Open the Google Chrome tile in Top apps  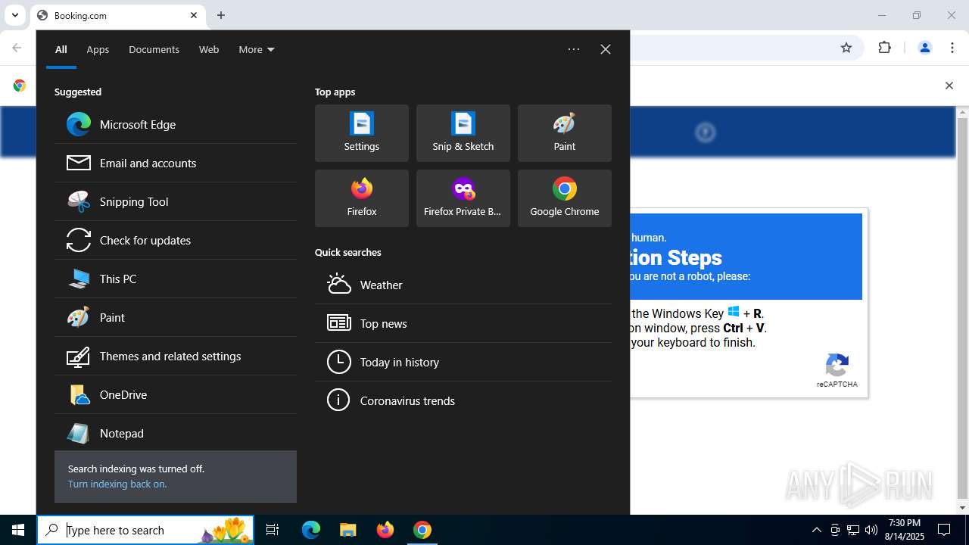(x=565, y=198)
